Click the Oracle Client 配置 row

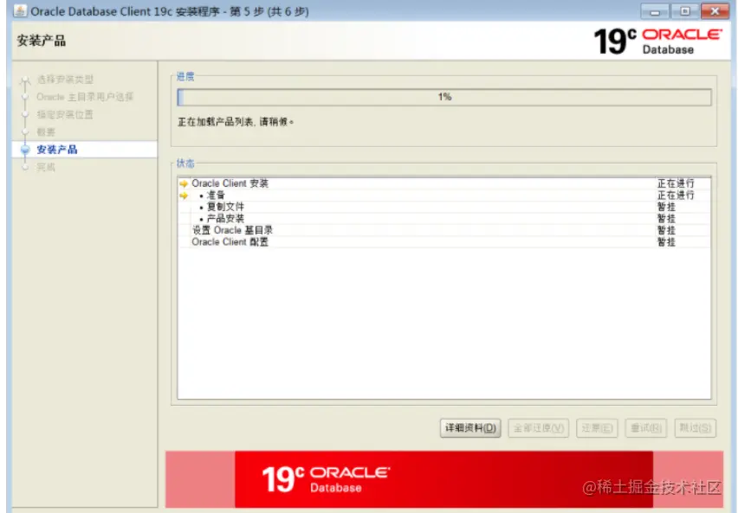444,242
